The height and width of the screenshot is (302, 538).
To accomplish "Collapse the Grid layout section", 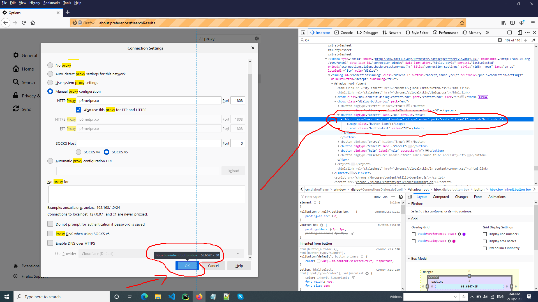I will [x=409, y=219].
